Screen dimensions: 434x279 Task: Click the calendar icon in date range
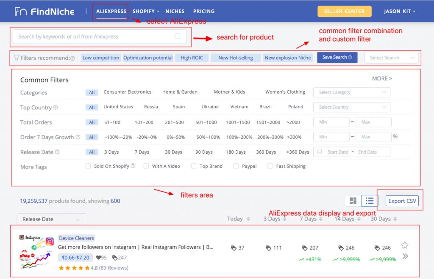[320, 152]
